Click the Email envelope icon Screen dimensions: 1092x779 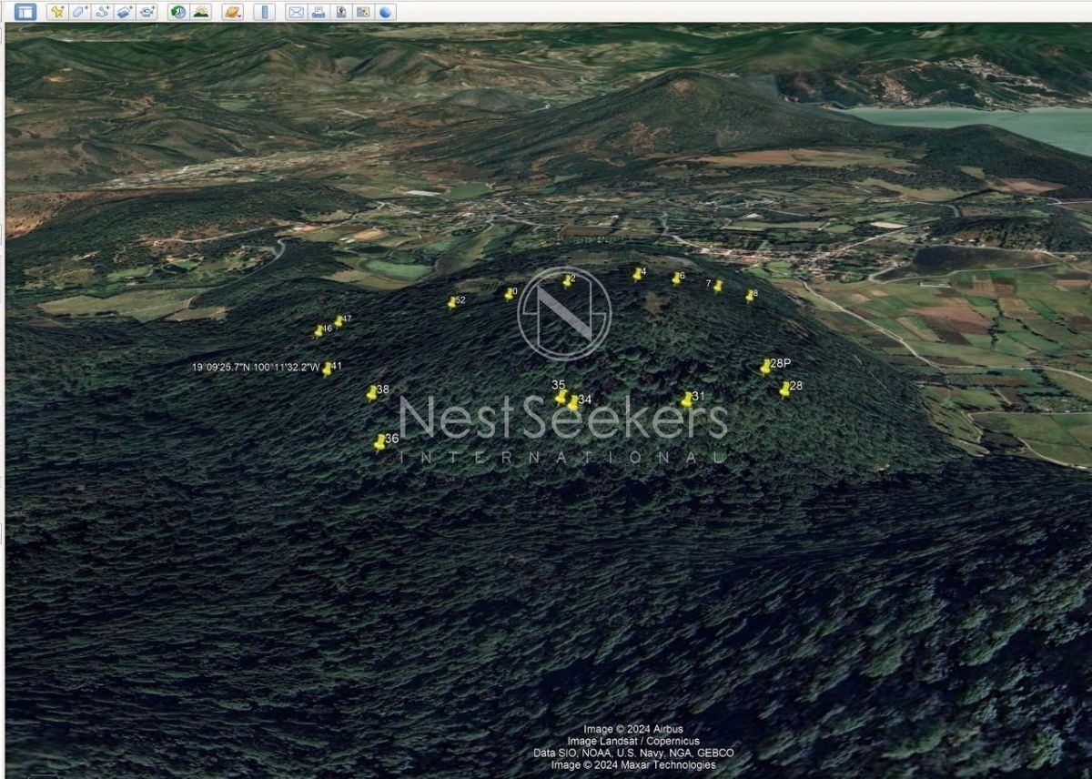pos(296,12)
